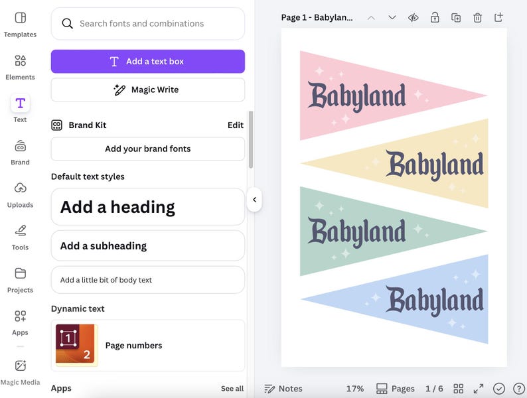
Task: Toggle the lock page icon
Action: [435, 17]
